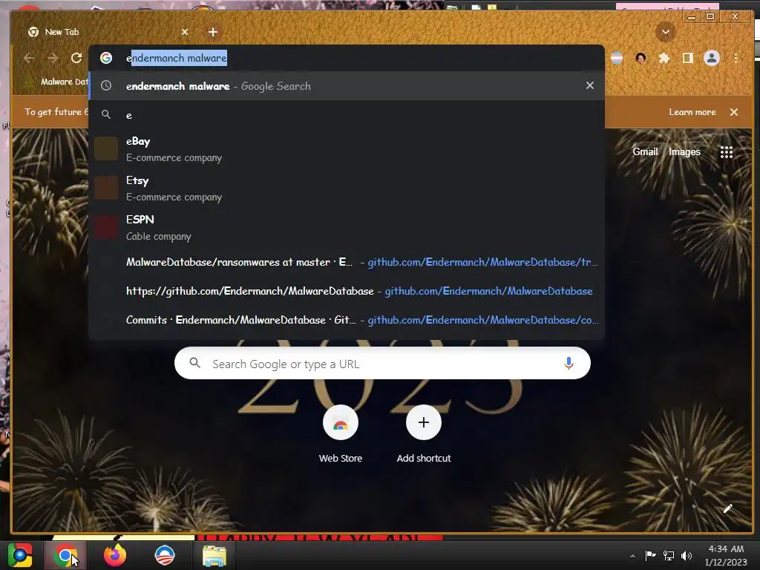Screen dimensions: 760x570
Task: Click Learn more in the info bar
Action: [x=692, y=112]
